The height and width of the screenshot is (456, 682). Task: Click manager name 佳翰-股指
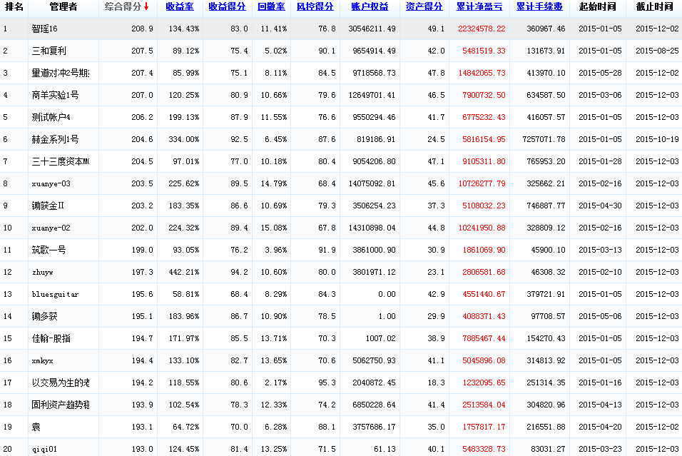coord(51,338)
